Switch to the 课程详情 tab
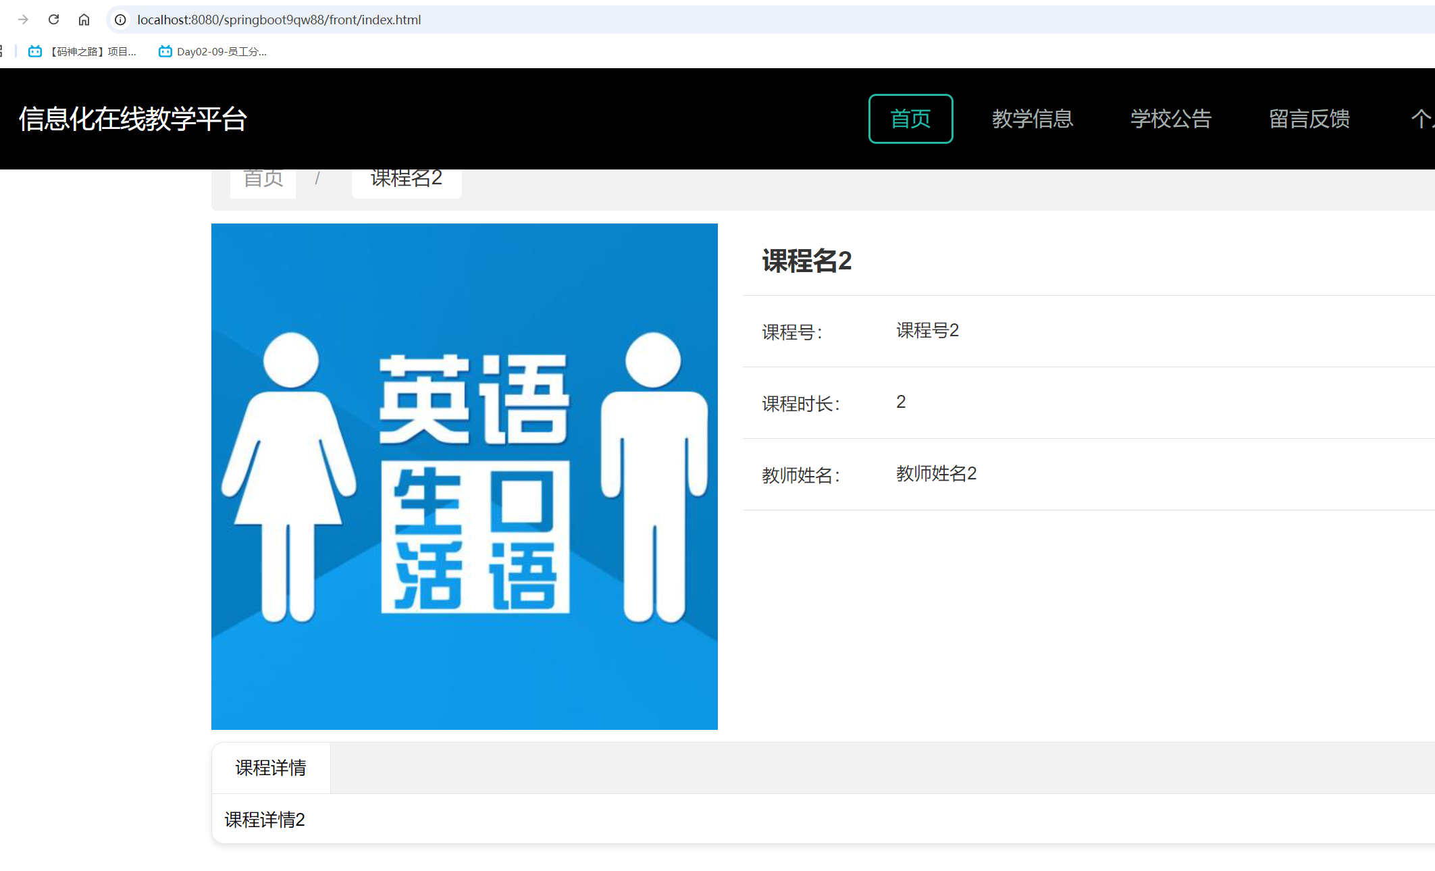The image size is (1435, 871). 269,768
